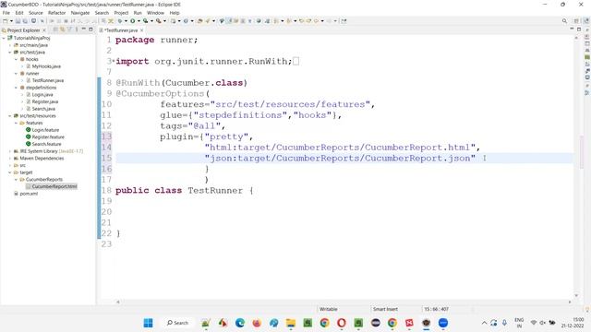Open the Refactor menu

tap(57, 13)
